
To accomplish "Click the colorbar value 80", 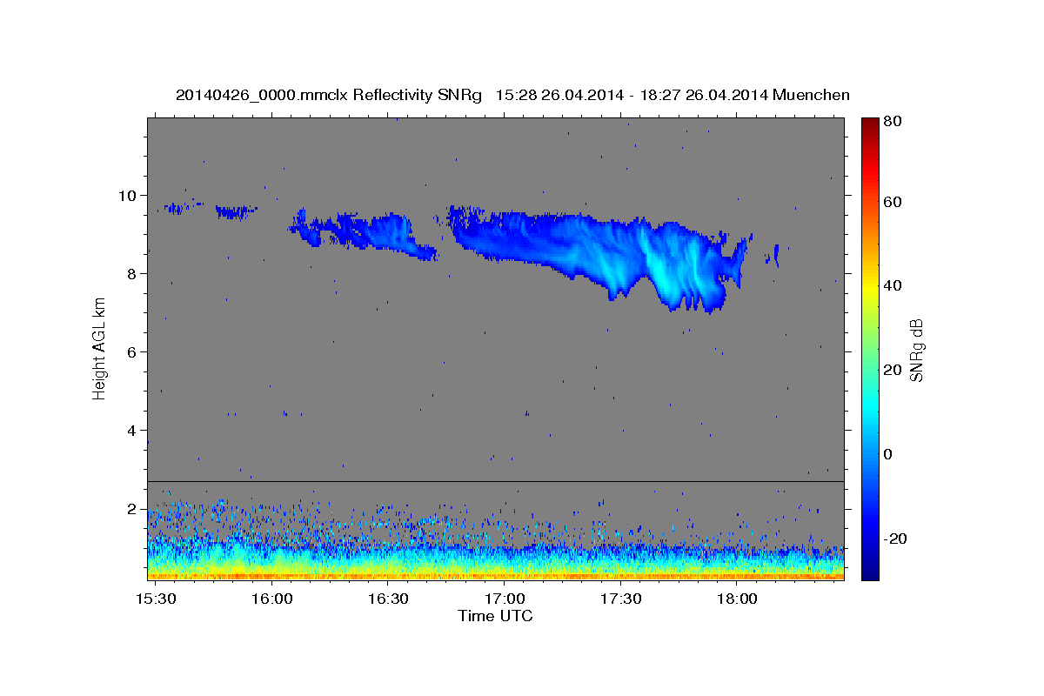I will [x=894, y=122].
